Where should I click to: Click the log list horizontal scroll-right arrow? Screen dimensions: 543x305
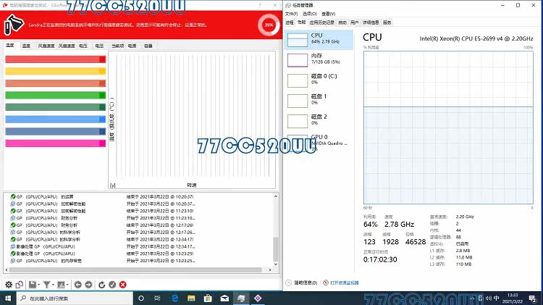[x=270, y=270]
